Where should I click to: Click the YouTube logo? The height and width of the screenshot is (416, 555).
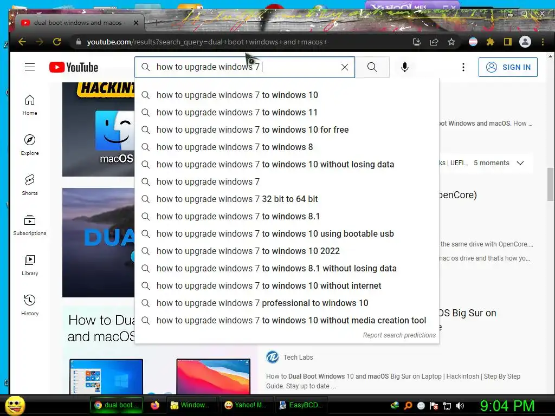click(x=74, y=67)
